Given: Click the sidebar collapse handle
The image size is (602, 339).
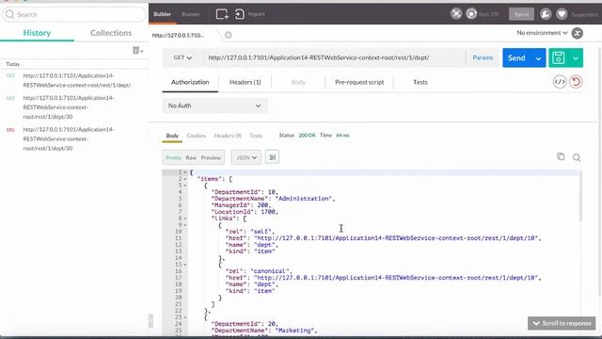Looking at the screenshot, I should coord(150,320).
